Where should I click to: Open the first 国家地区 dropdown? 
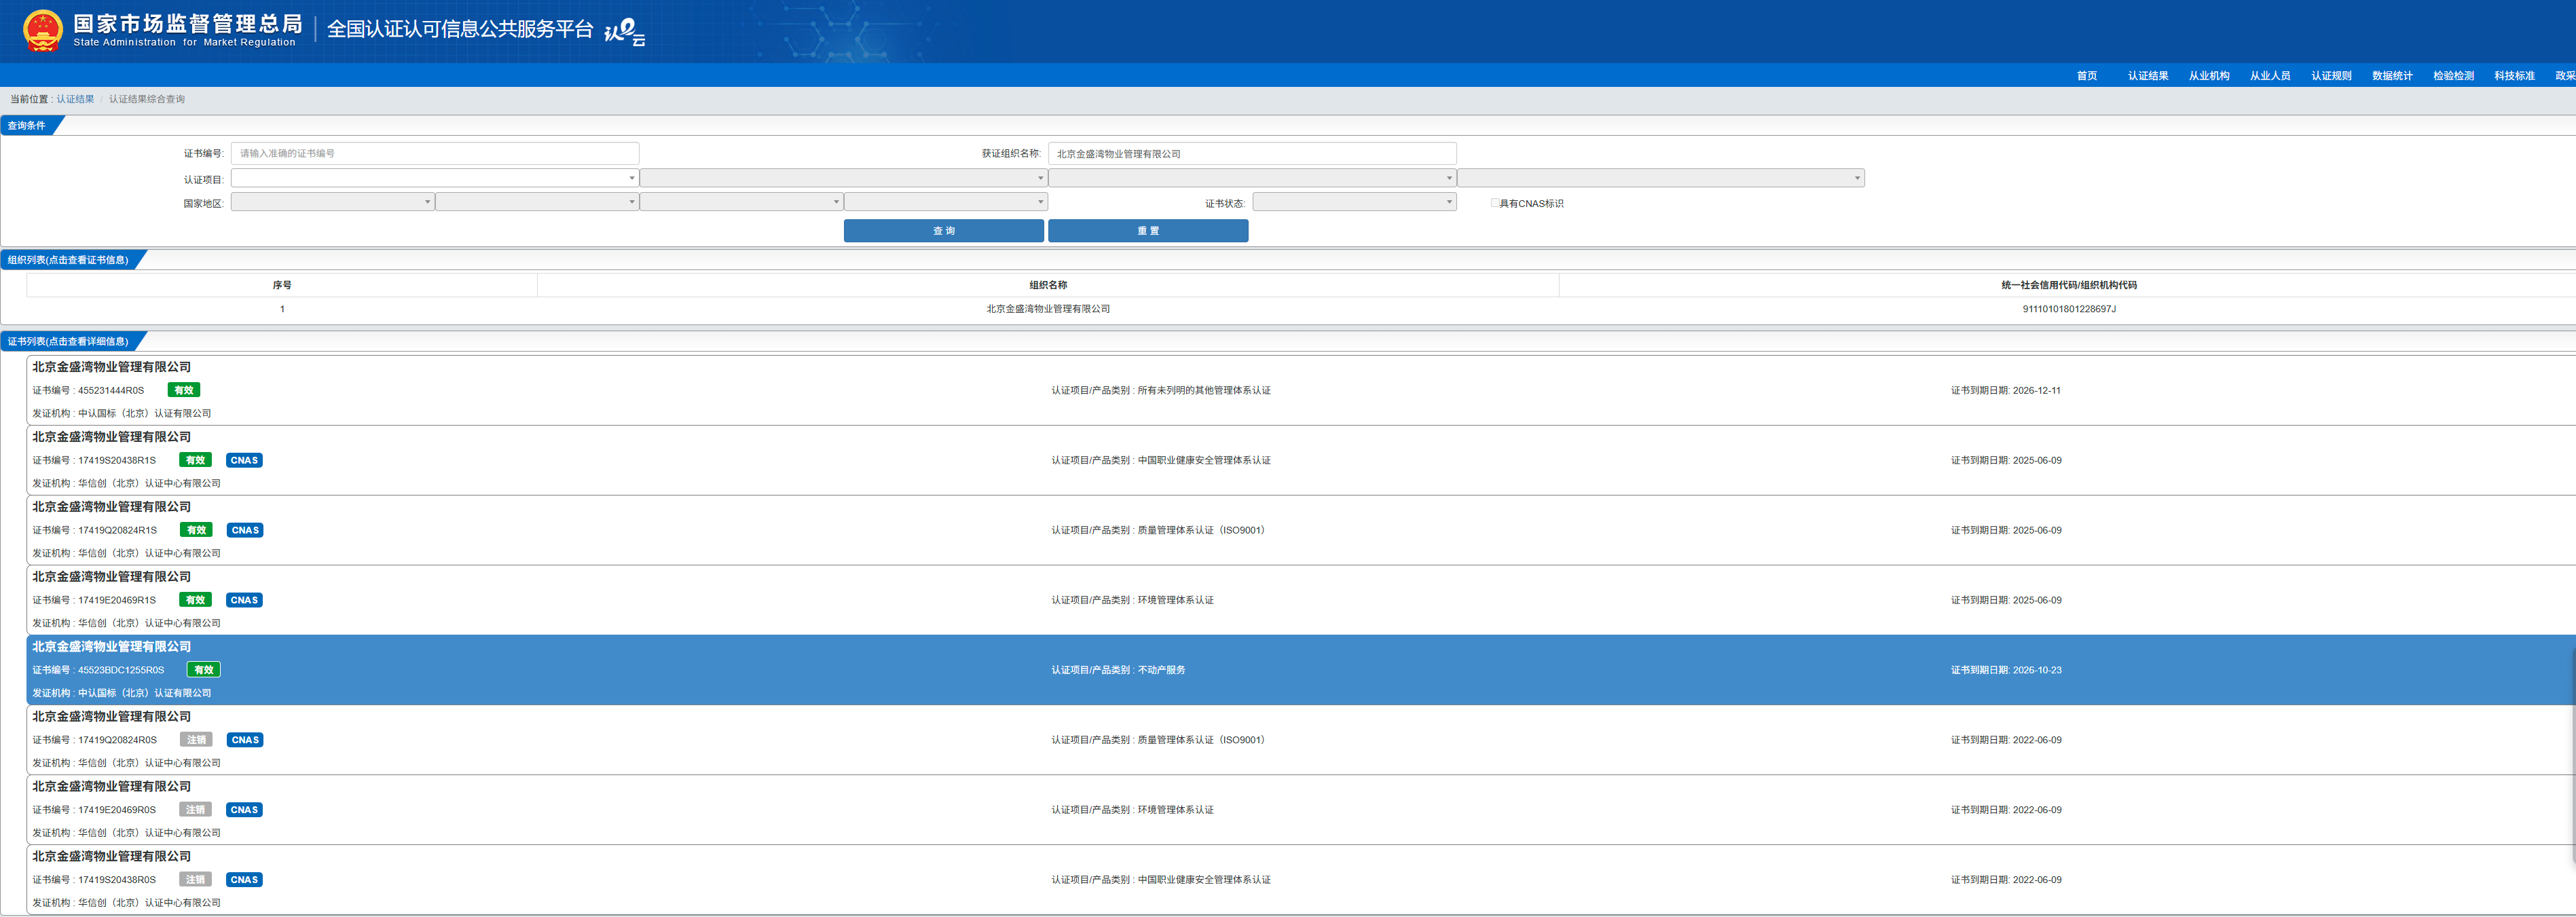click(x=331, y=202)
